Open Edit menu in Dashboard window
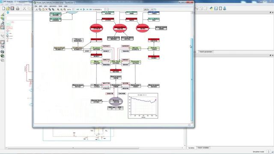The image size is (274, 154). pyautogui.click(x=41, y=6)
